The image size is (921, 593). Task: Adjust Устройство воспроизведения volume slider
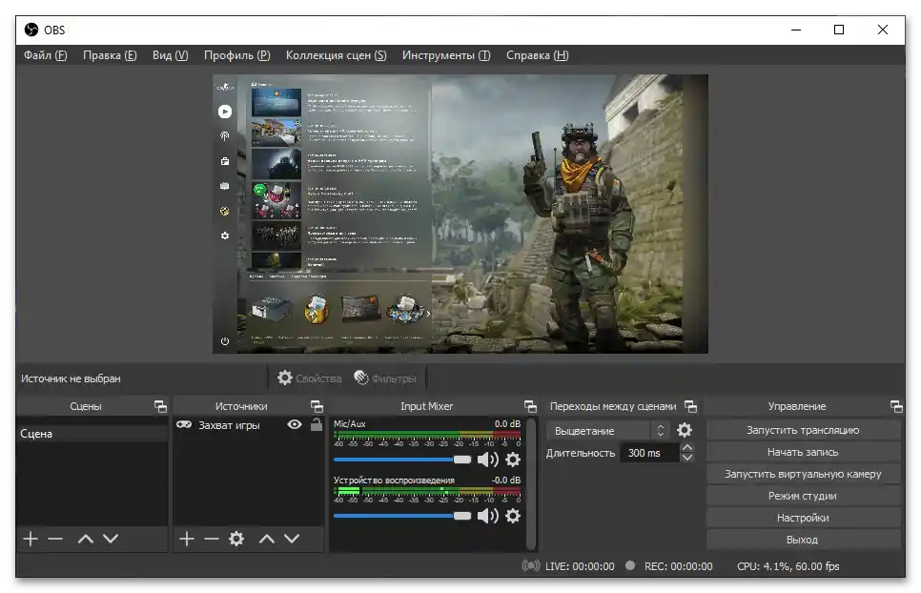(402, 516)
